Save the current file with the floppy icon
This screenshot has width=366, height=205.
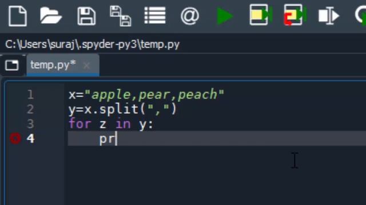(86, 16)
